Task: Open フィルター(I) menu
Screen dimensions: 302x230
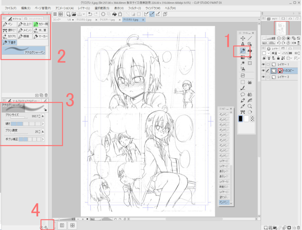Action: coord(134,8)
